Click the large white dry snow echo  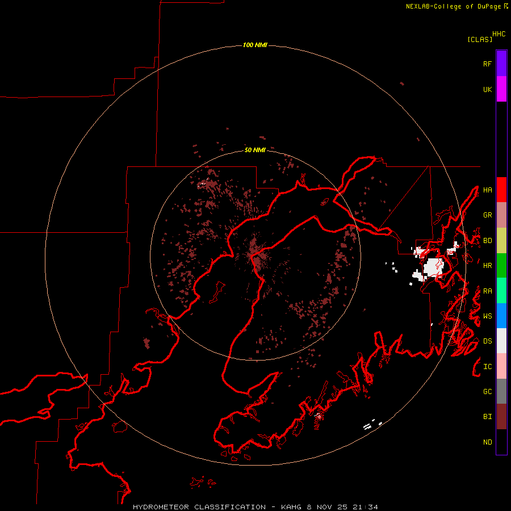(x=433, y=268)
